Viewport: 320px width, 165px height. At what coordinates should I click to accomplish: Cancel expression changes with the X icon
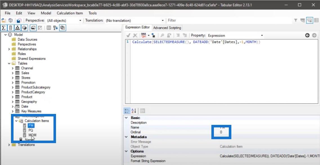click(135, 35)
